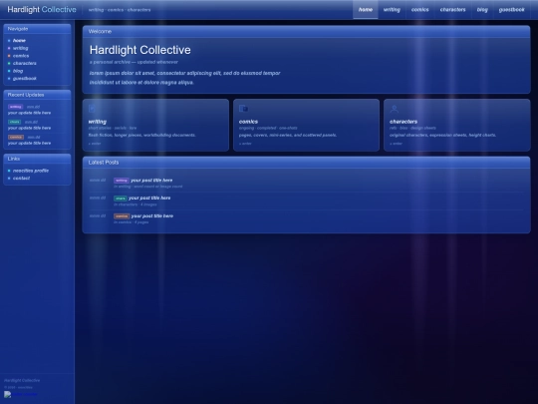Viewport: 538px width, 404px height.
Task: Click the chars tag in Latest Posts
Action: [121, 199]
